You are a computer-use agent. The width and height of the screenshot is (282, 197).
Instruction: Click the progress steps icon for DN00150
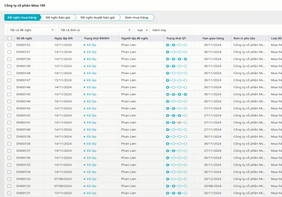(x=176, y=59)
